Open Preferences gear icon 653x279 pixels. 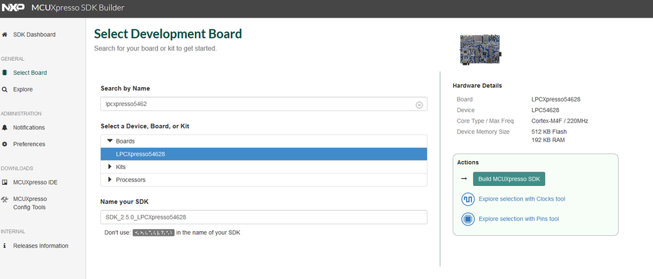5,144
